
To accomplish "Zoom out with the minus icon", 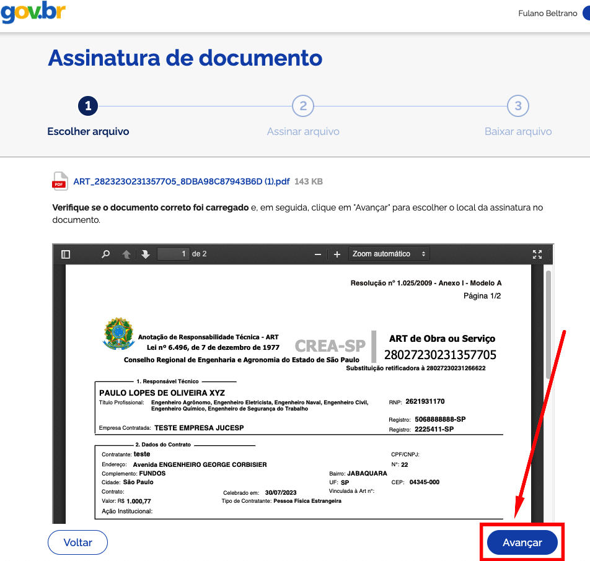I will [318, 254].
